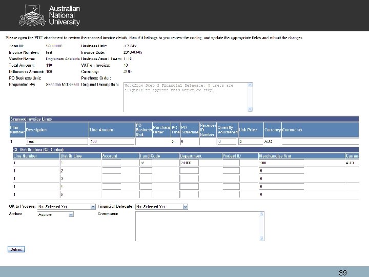Click the invoice line Description field 'Test'
The height and width of the screenshot is (277, 369).
click(x=57, y=142)
